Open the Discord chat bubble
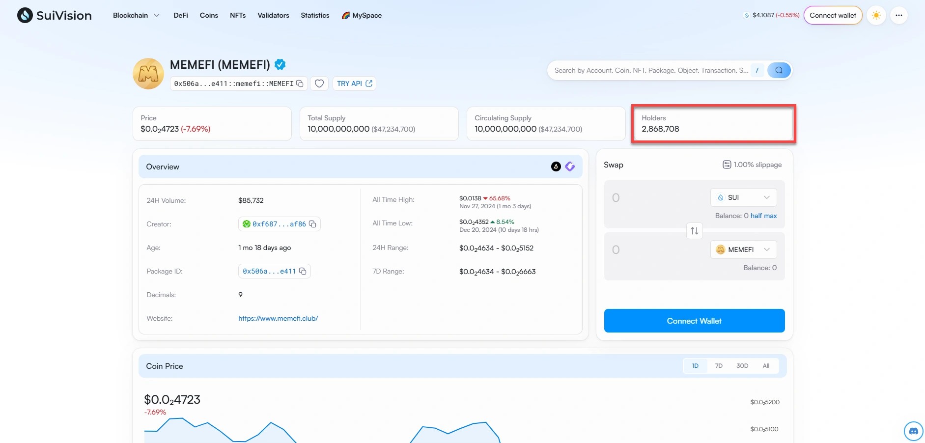Screen dimensions: 925x443 coord(913,431)
